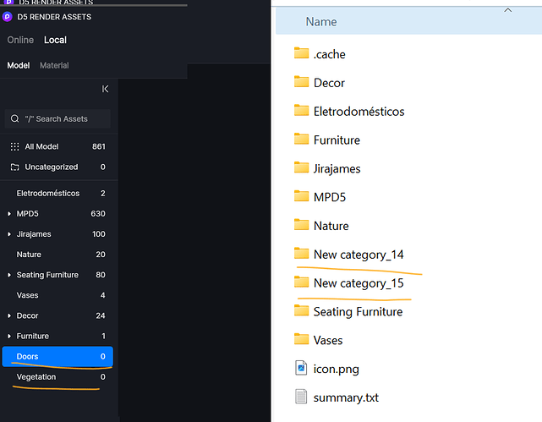Click the 861 count beside All Model

click(x=99, y=146)
